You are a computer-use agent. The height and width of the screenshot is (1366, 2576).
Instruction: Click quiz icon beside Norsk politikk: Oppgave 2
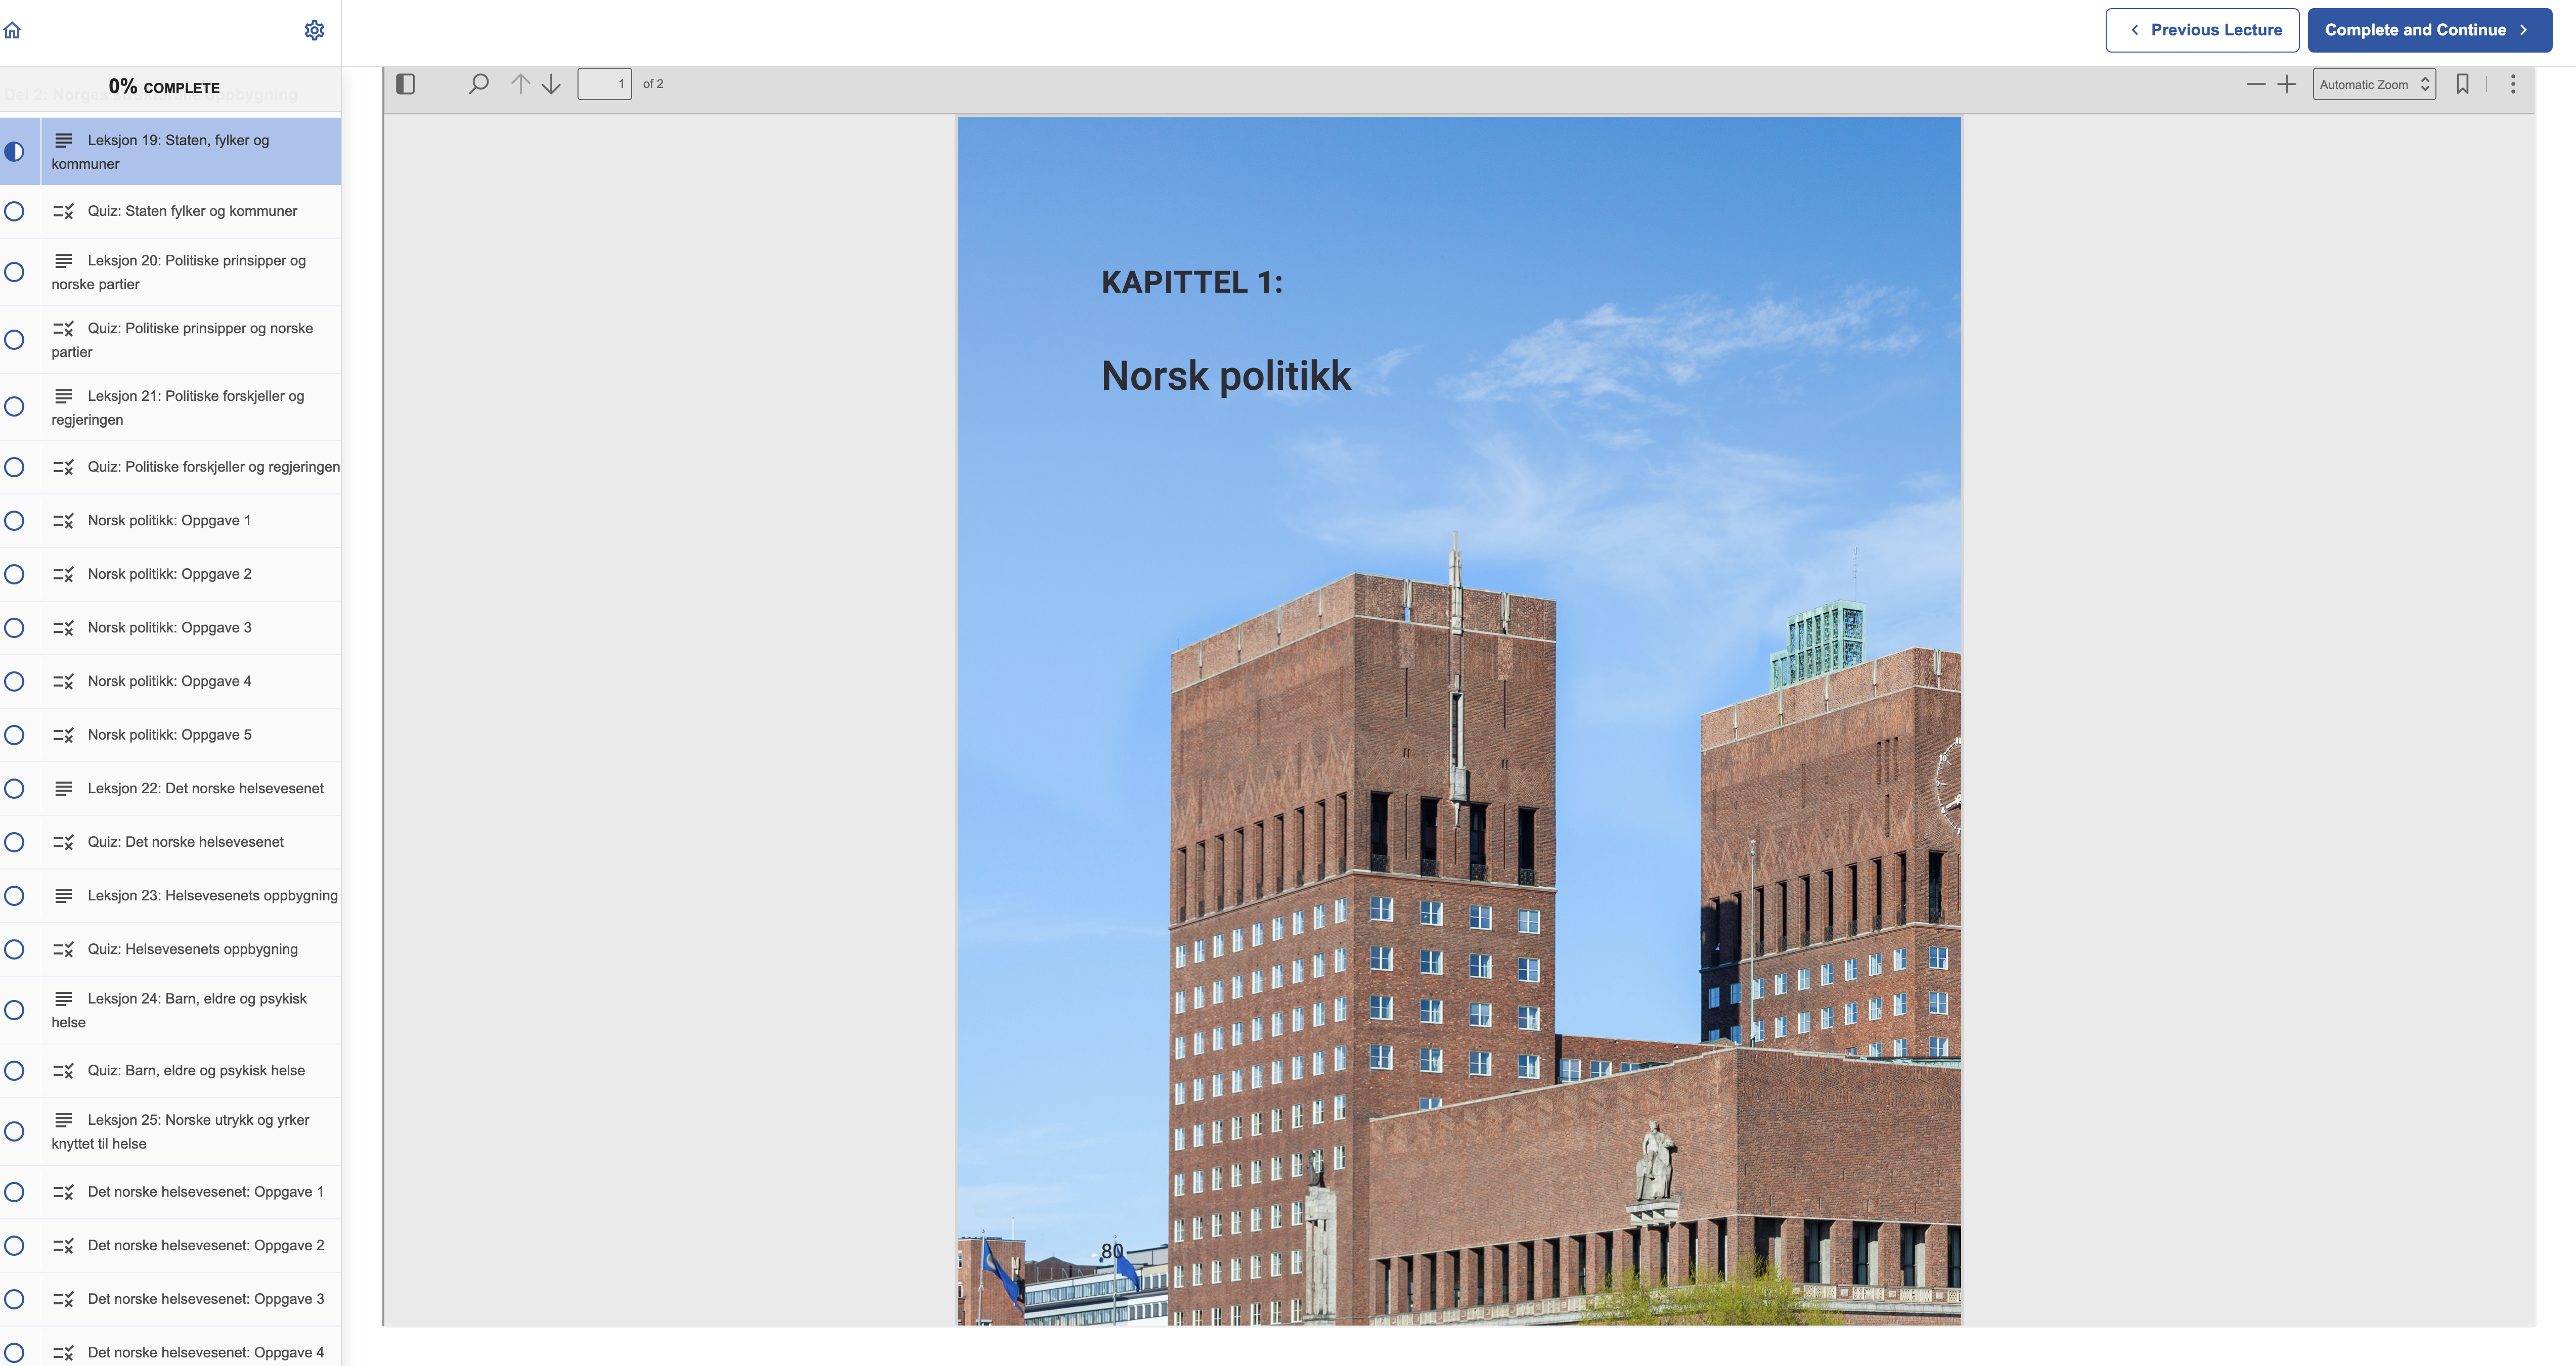pyautogui.click(x=63, y=575)
